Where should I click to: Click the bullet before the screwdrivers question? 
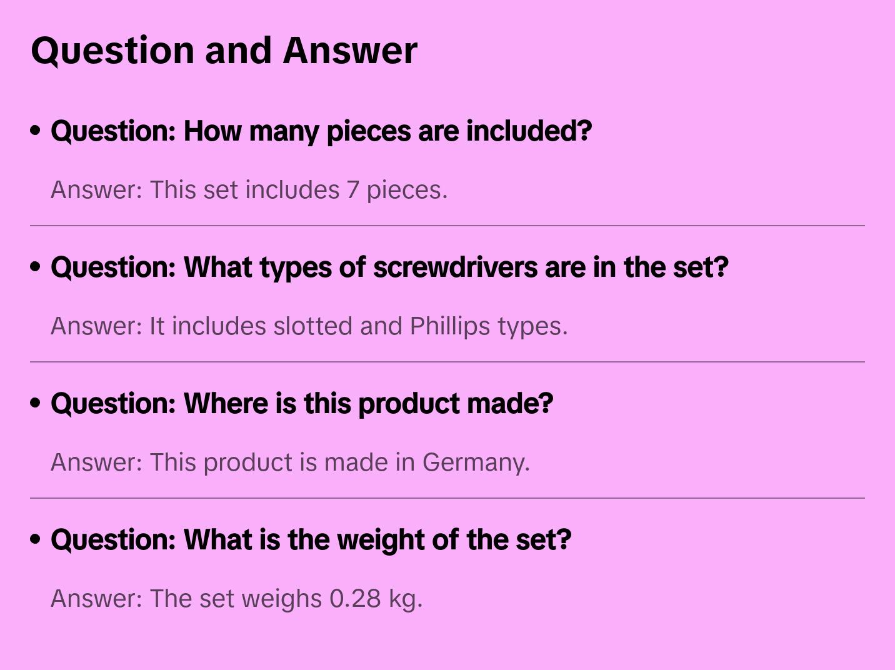tap(36, 267)
